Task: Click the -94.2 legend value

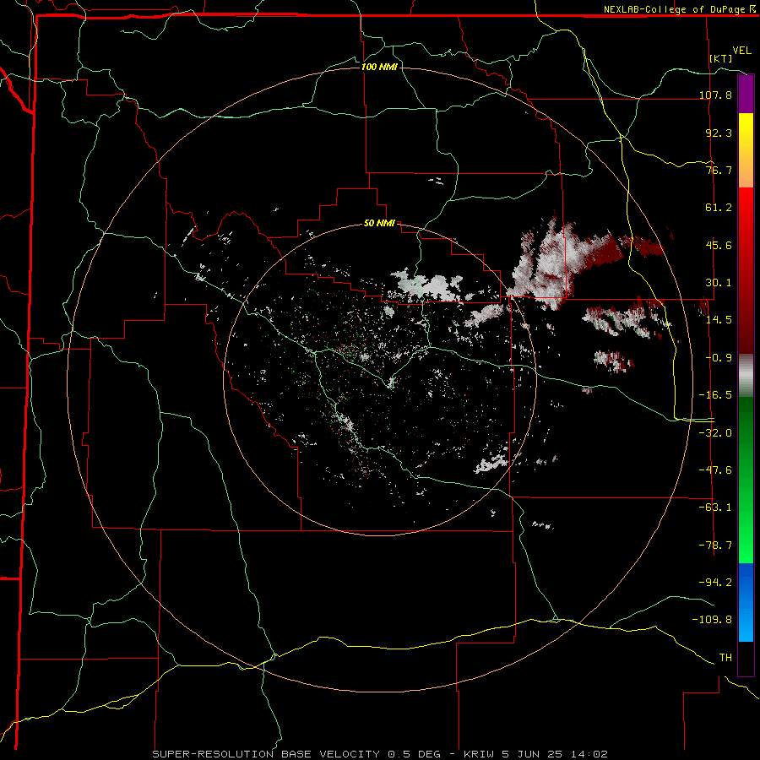Action: pyautogui.click(x=715, y=582)
